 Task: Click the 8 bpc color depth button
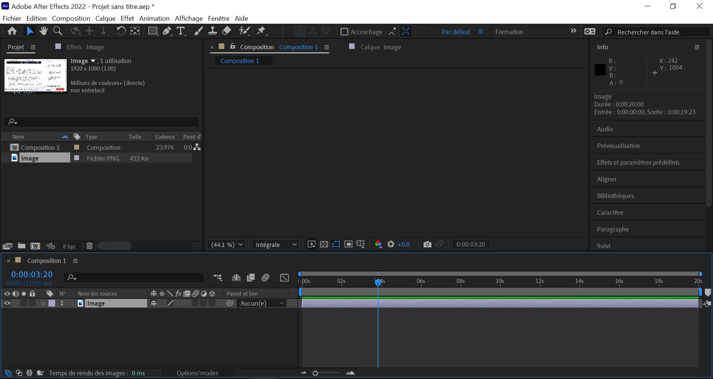click(69, 246)
